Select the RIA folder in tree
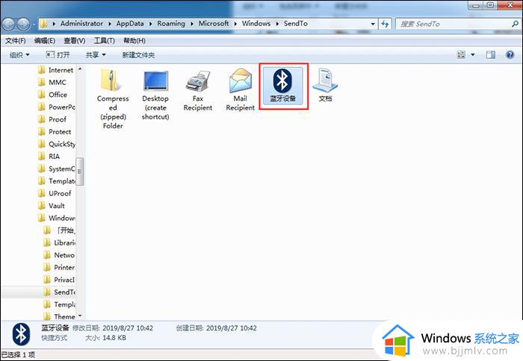Screen dimensions: 523x361 [49, 156]
